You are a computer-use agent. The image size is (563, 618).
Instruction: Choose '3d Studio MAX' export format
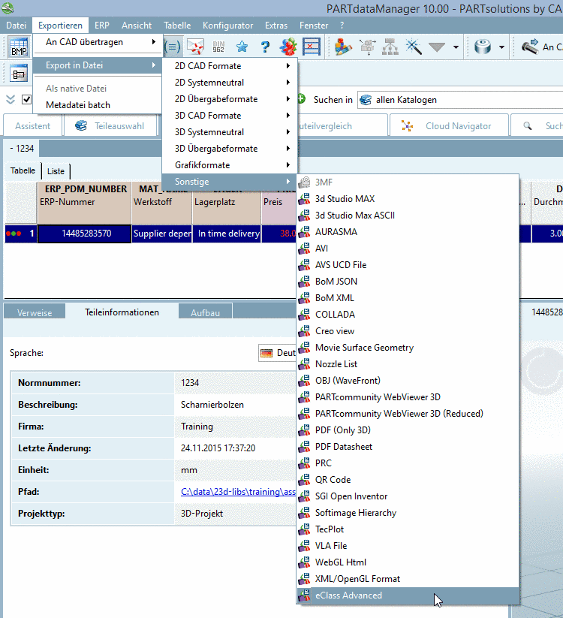pos(408,199)
